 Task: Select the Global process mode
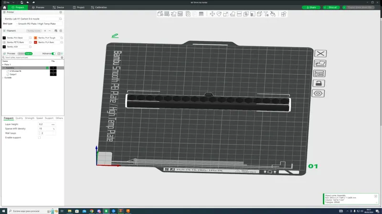pyautogui.click(x=21, y=54)
